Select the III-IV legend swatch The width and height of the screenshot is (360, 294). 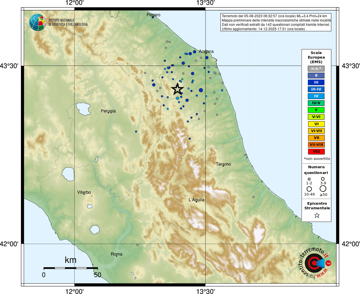316,89
